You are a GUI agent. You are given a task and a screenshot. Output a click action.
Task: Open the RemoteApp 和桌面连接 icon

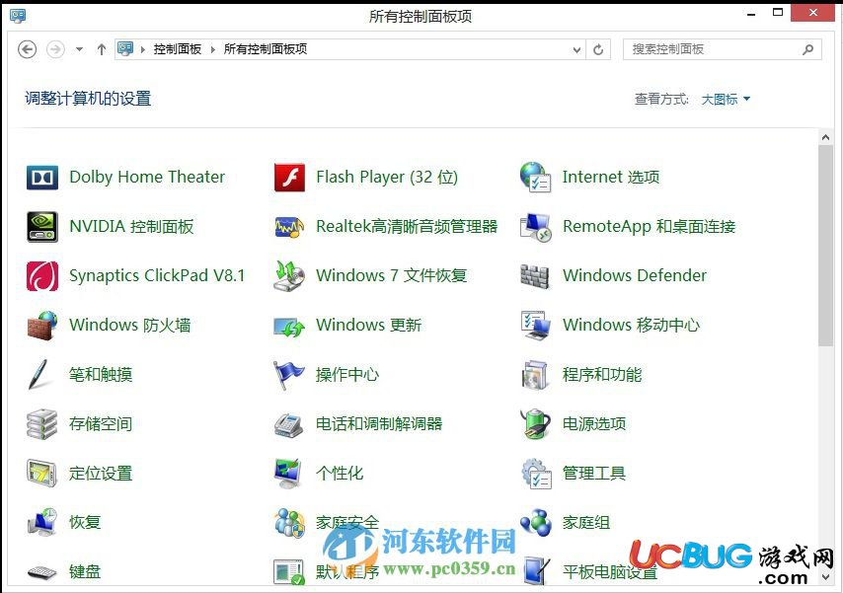click(535, 226)
